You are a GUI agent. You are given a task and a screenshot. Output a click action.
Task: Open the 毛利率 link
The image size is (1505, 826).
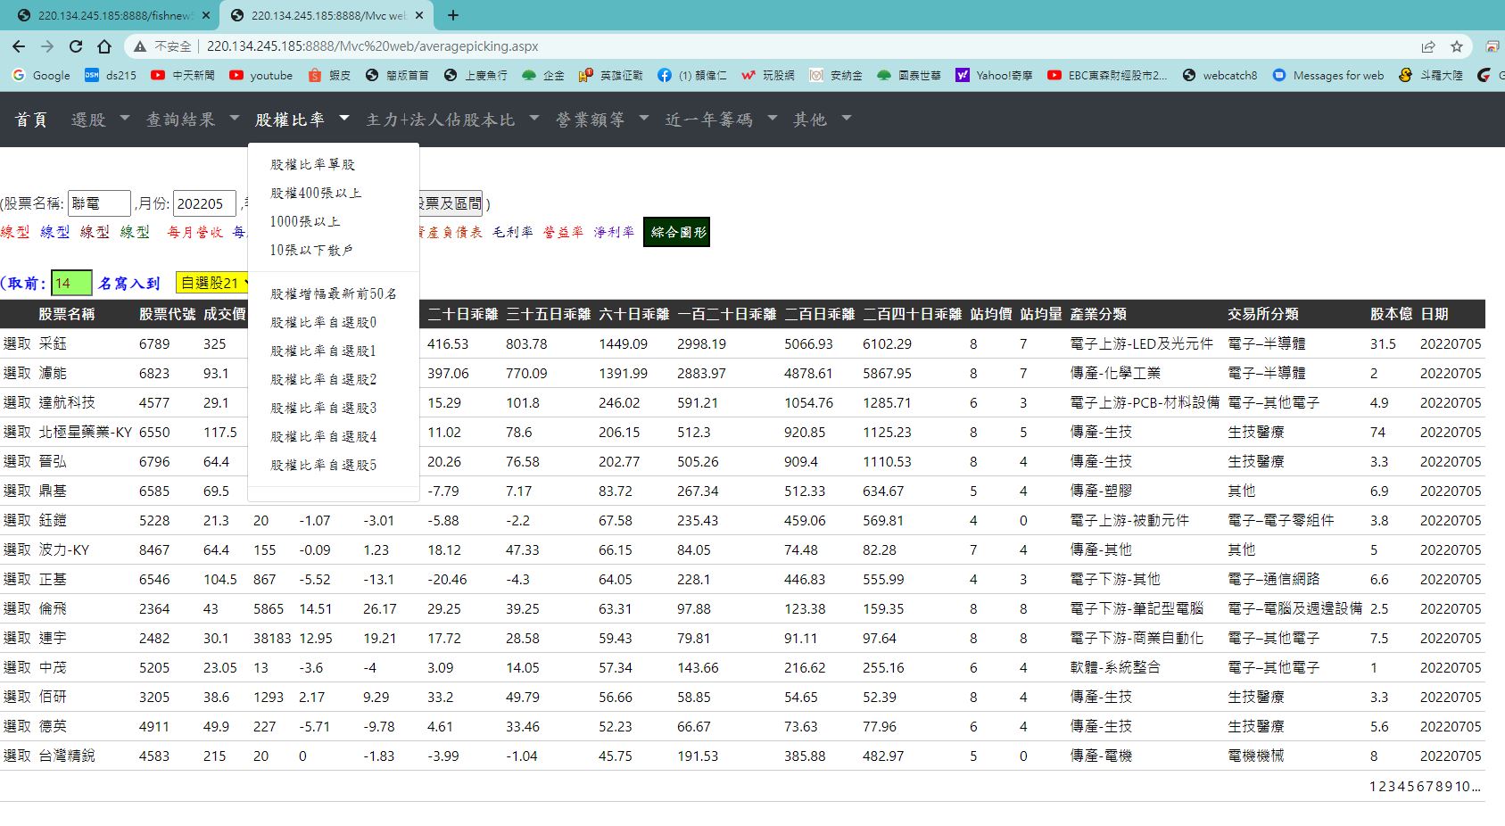pyautogui.click(x=513, y=232)
